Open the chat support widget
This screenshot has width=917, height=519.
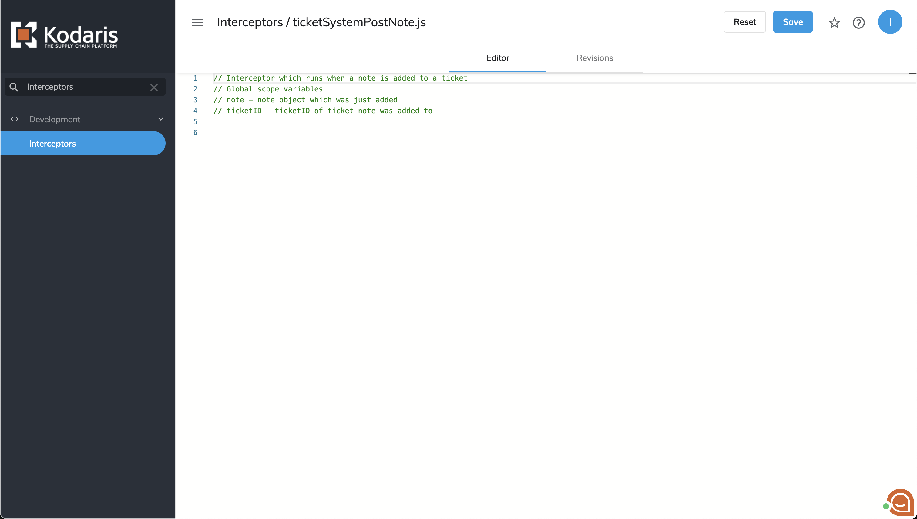(x=900, y=503)
